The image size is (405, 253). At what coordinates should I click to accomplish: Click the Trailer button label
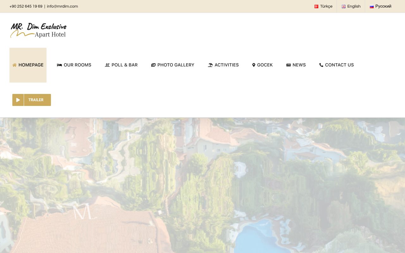[36, 100]
